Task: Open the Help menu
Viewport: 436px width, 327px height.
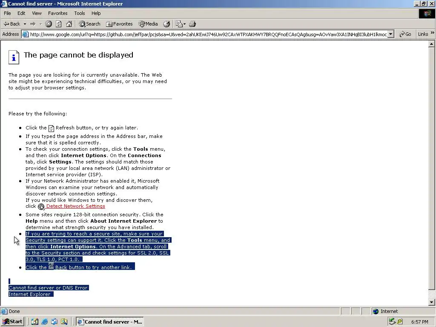Action: pyautogui.click(x=96, y=13)
